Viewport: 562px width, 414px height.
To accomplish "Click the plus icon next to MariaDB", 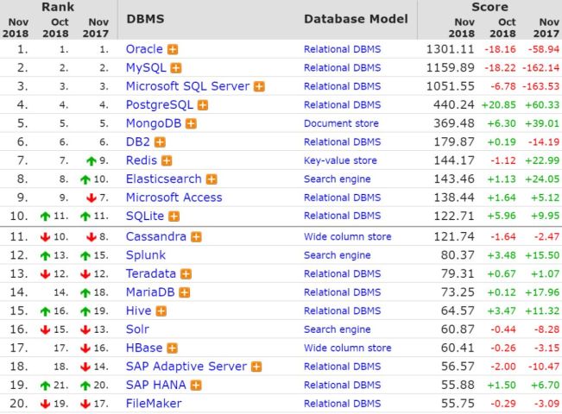I will click(x=184, y=293).
